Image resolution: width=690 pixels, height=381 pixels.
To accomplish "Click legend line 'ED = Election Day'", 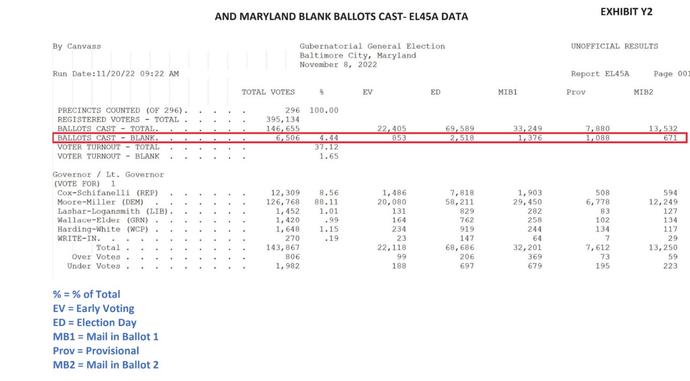I will pyautogui.click(x=95, y=323).
